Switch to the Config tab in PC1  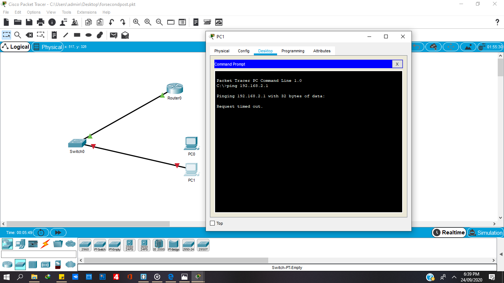pyautogui.click(x=244, y=51)
